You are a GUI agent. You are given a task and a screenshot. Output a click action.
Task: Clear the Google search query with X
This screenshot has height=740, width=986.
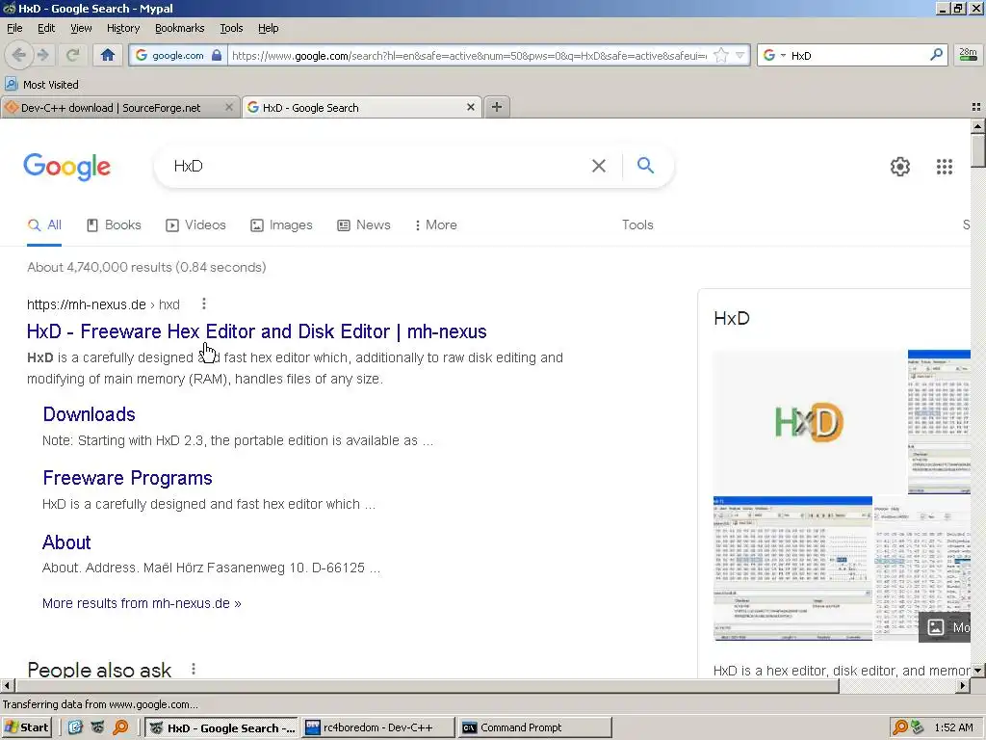point(599,166)
